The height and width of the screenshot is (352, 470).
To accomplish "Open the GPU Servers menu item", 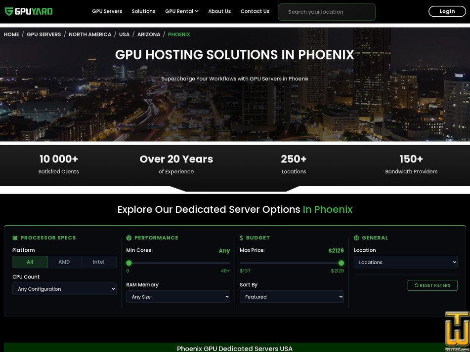I will coord(107,11).
